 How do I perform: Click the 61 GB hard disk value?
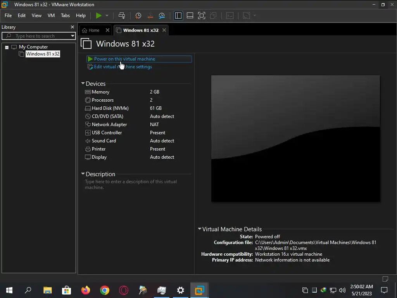pyautogui.click(x=156, y=108)
